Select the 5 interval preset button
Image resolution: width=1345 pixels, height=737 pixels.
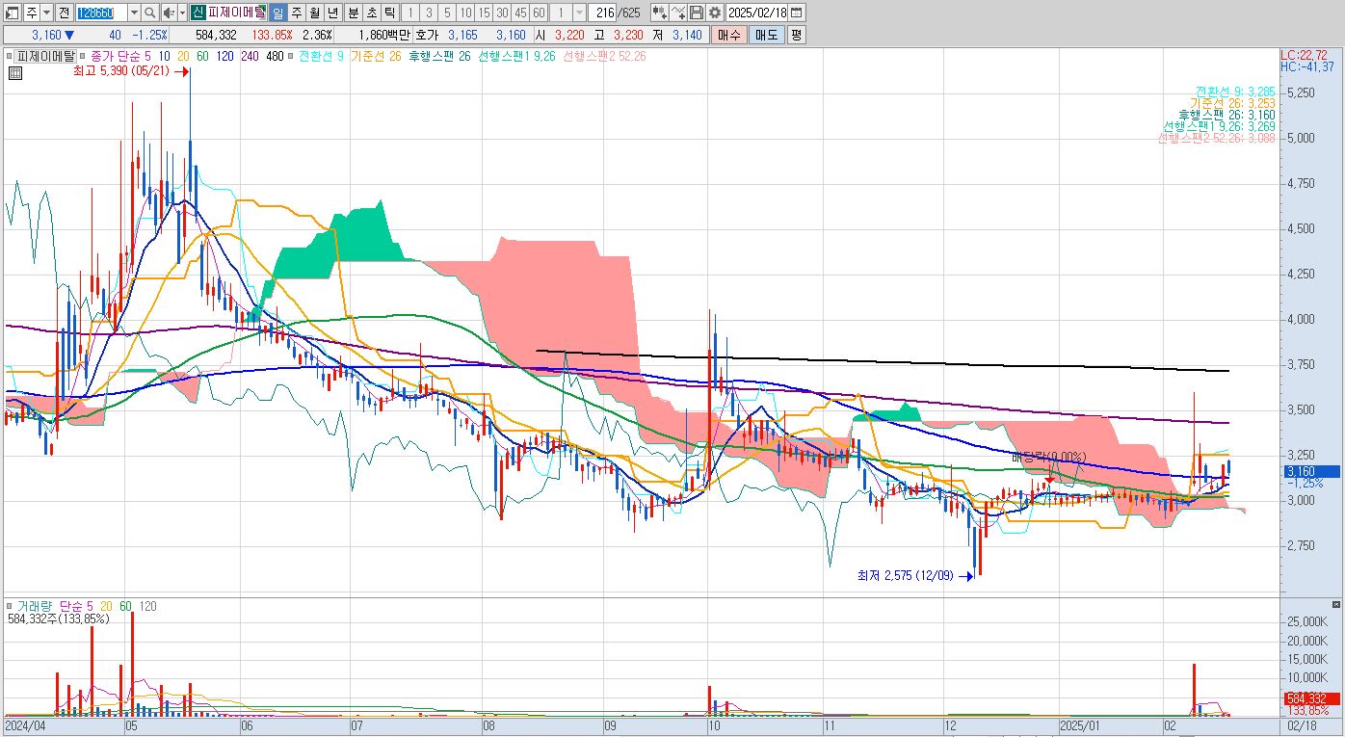click(x=446, y=13)
